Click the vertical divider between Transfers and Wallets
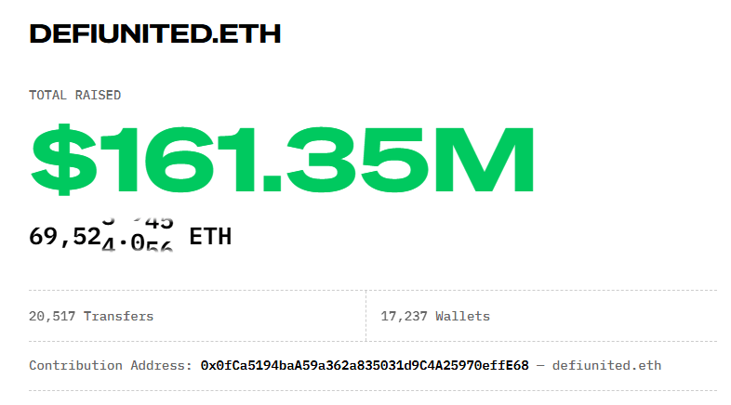This screenshot has width=731, height=405. [x=365, y=316]
